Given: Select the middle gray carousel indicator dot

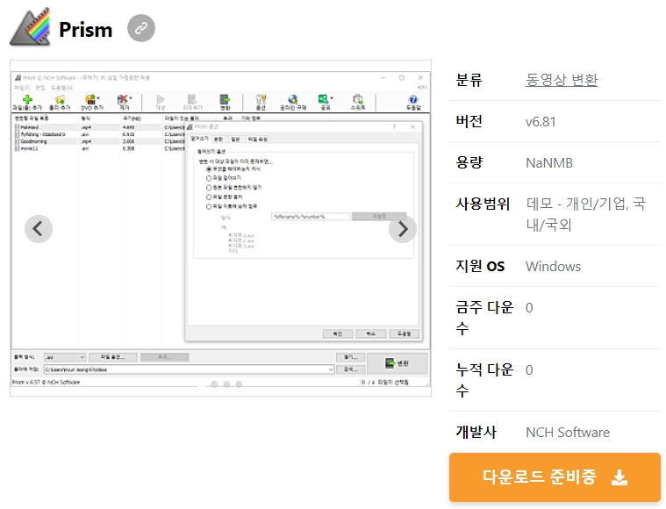Looking at the screenshot, I should (x=226, y=384).
